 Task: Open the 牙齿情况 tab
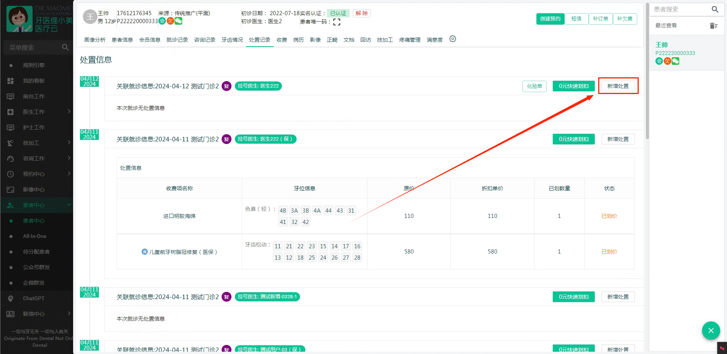pyautogui.click(x=232, y=40)
